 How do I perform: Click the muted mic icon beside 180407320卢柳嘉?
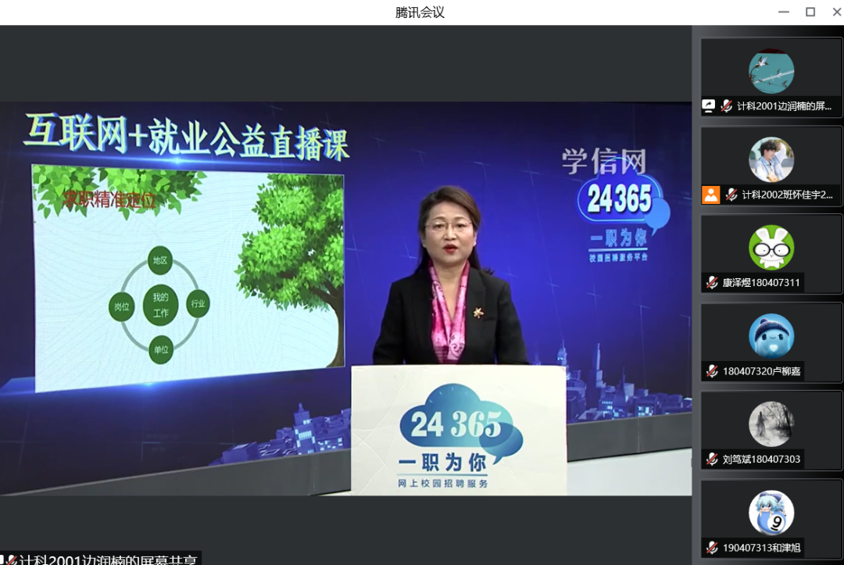pyautogui.click(x=712, y=370)
